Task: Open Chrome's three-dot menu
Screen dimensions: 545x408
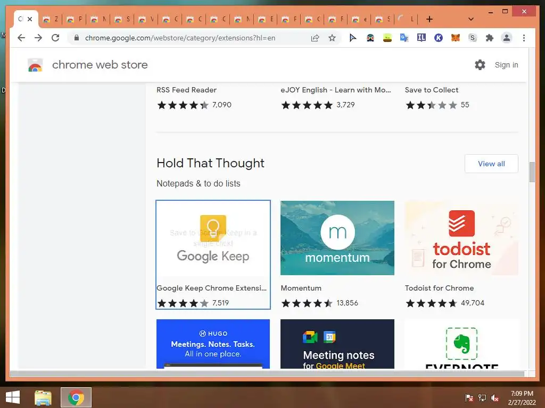Action: pyautogui.click(x=524, y=38)
